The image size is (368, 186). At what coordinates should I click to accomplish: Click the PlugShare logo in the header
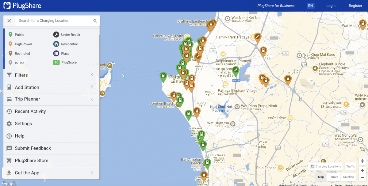click(x=22, y=6)
